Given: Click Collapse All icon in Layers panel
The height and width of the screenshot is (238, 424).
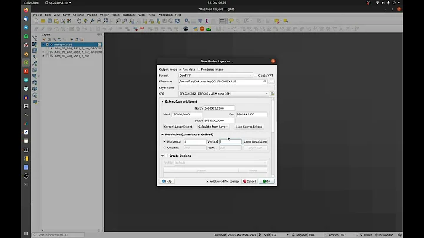Looking at the screenshot, I should click(x=77, y=39).
